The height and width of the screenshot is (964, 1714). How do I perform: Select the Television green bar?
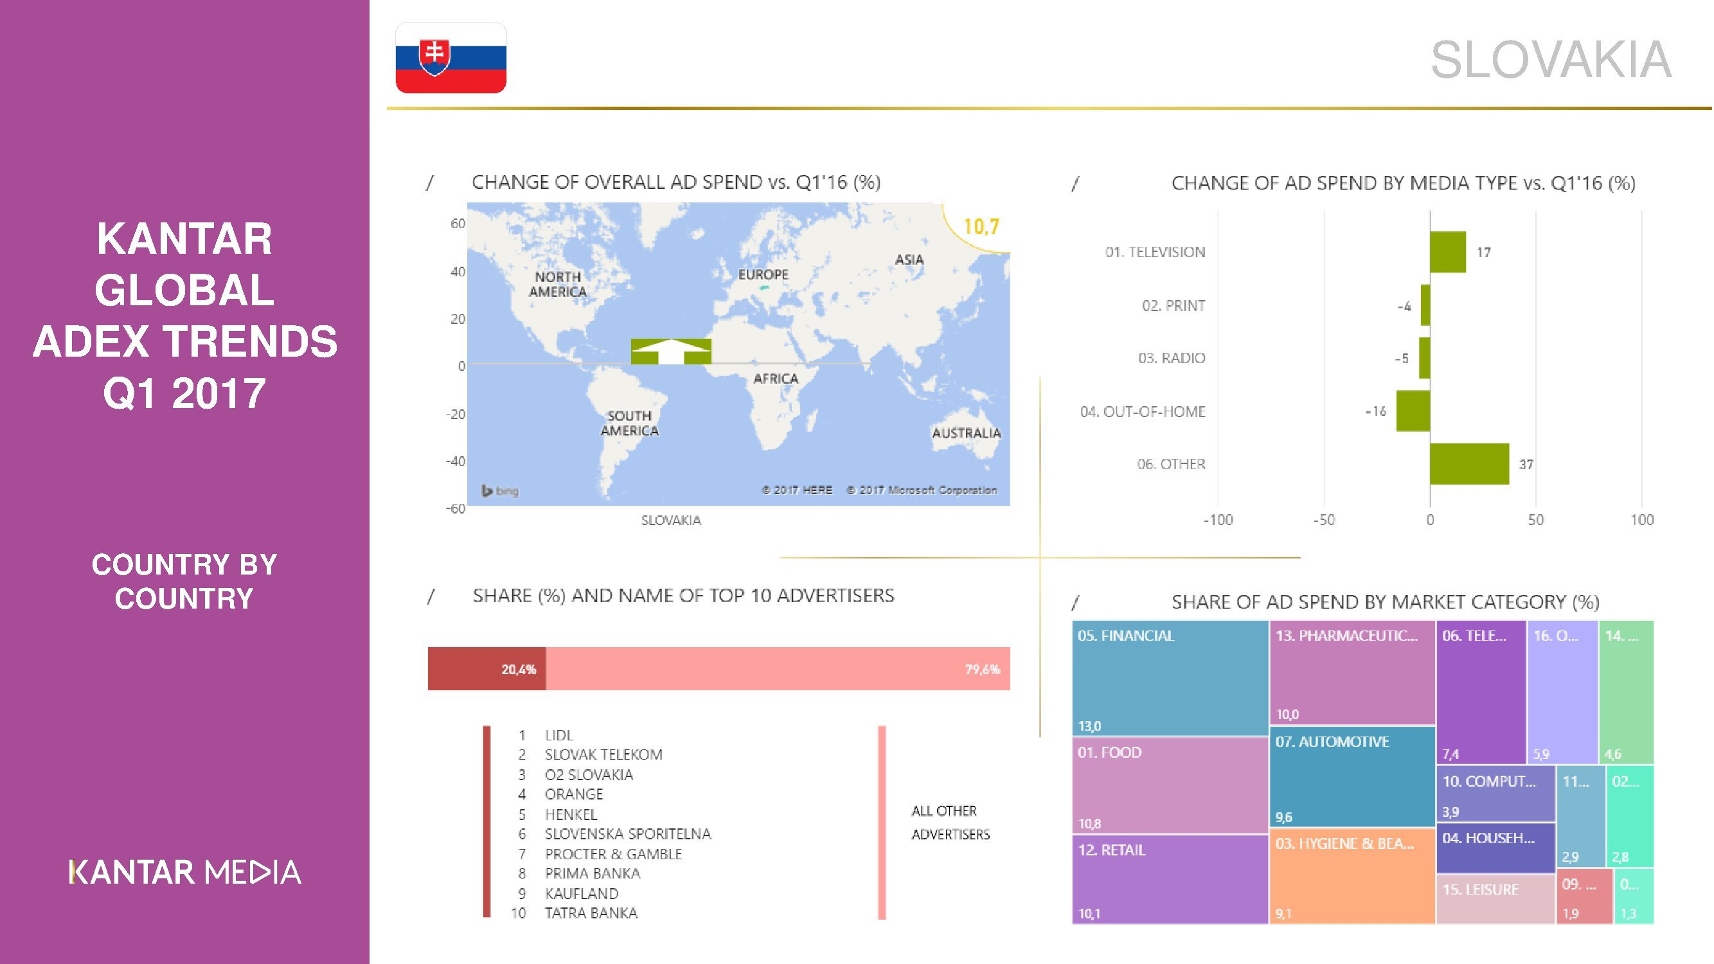coord(1448,252)
